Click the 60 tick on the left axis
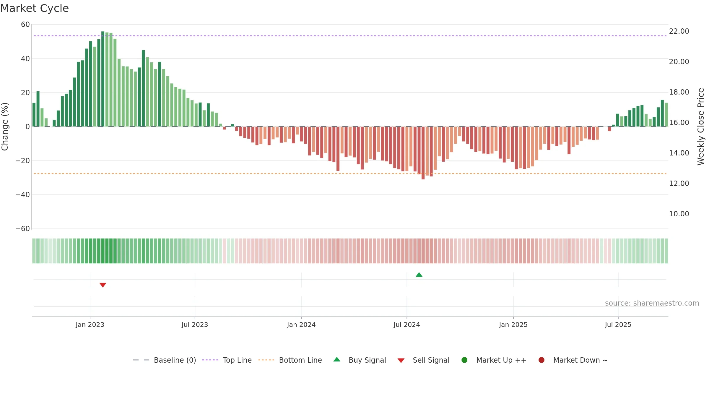Screen dimensions: 709x399 point(25,25)
